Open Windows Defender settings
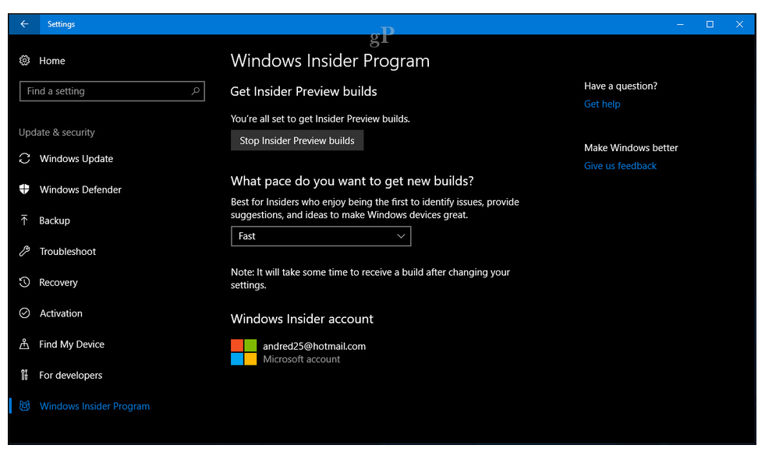 tap(80, 189)
